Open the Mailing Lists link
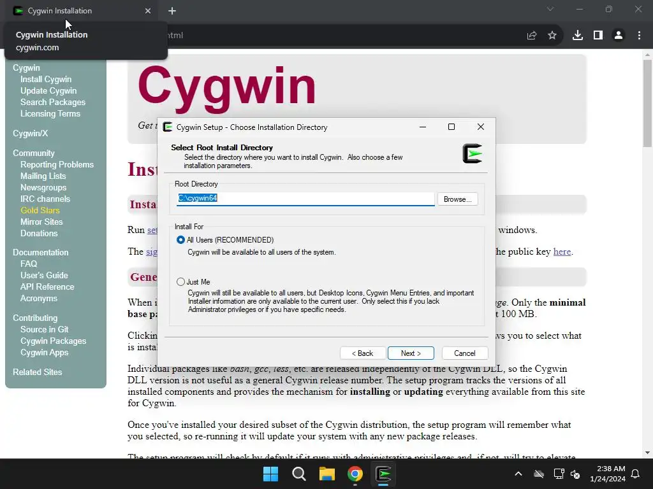Image resolution: width=653 pixels, height=489 pixels. coord(43,176)
